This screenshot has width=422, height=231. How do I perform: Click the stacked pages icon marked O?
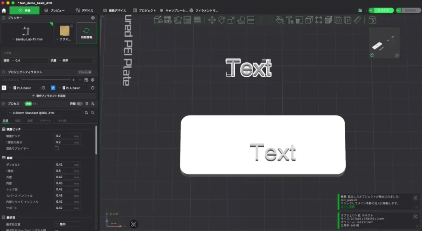[x=338, y=20]
